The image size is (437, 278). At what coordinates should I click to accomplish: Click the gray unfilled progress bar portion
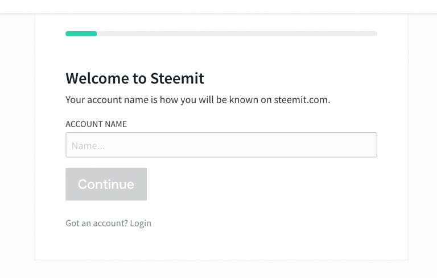(x=236, y=33)
